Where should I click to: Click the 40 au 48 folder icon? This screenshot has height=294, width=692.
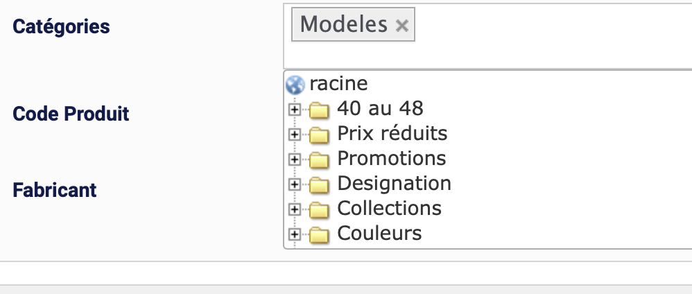318,110
